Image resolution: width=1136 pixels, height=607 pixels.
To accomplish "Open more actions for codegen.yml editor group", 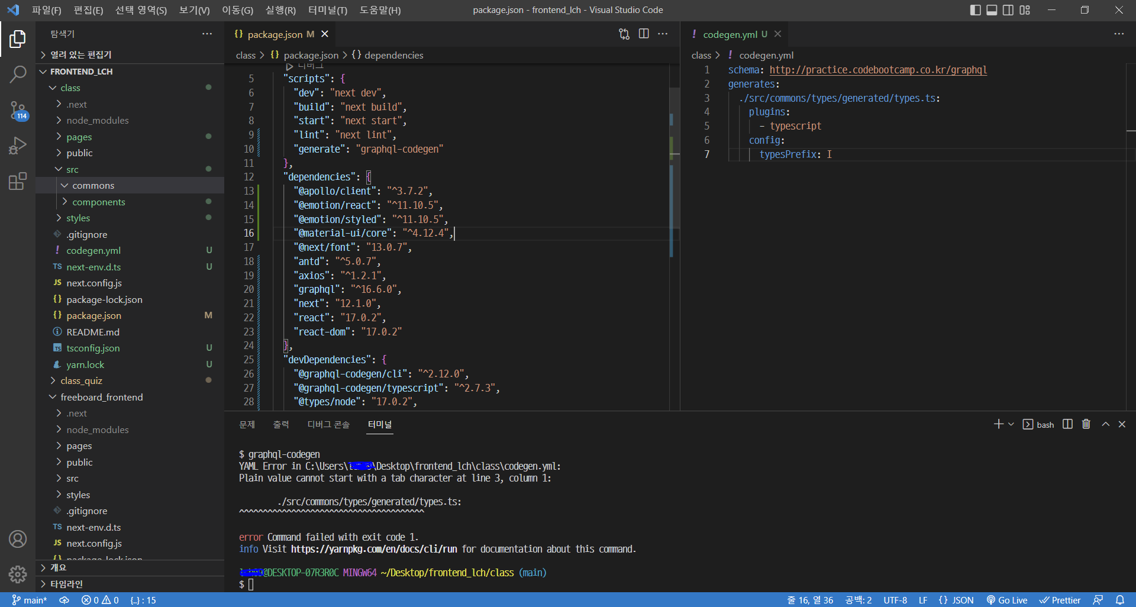I will pos(1119,34).
